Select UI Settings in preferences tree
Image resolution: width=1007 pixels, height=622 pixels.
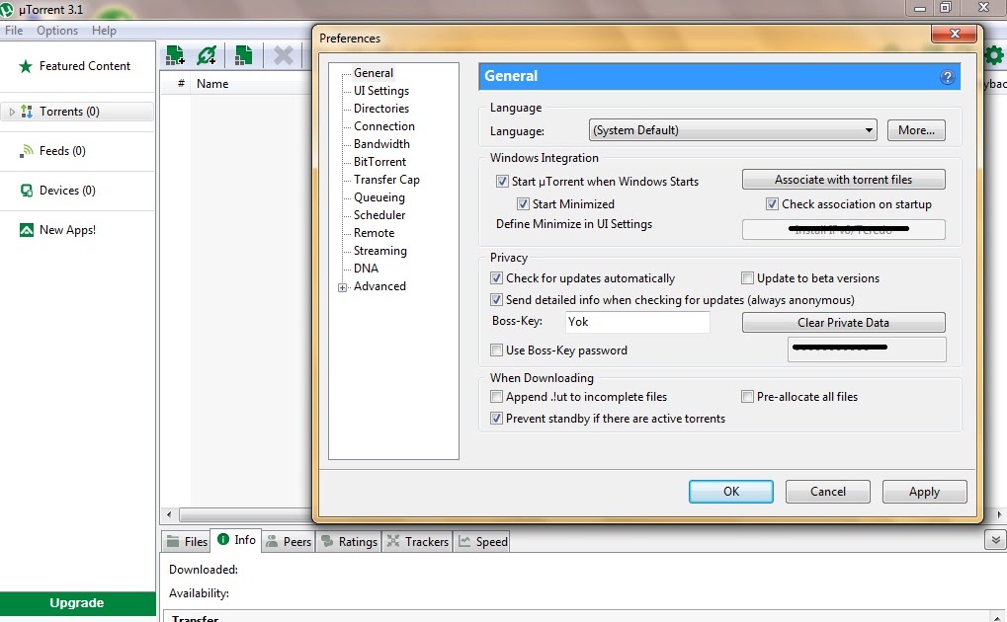coord(381,91)
